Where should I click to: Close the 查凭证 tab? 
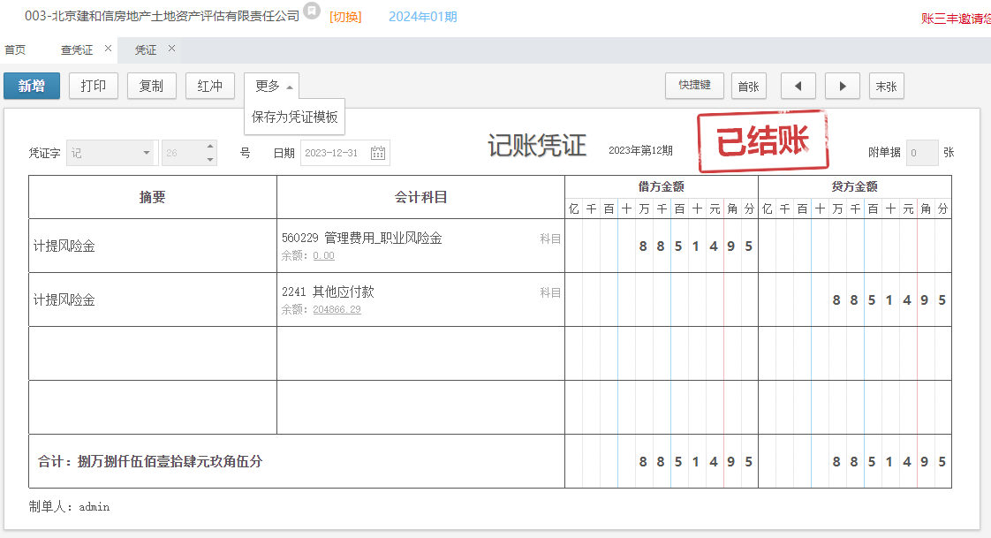[x=108, y=49]
